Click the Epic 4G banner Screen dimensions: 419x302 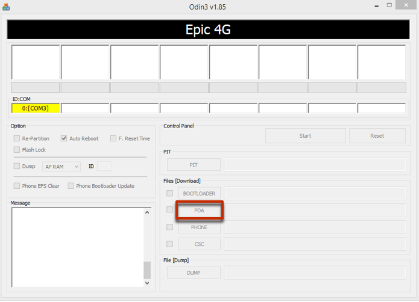pos(208,29)
